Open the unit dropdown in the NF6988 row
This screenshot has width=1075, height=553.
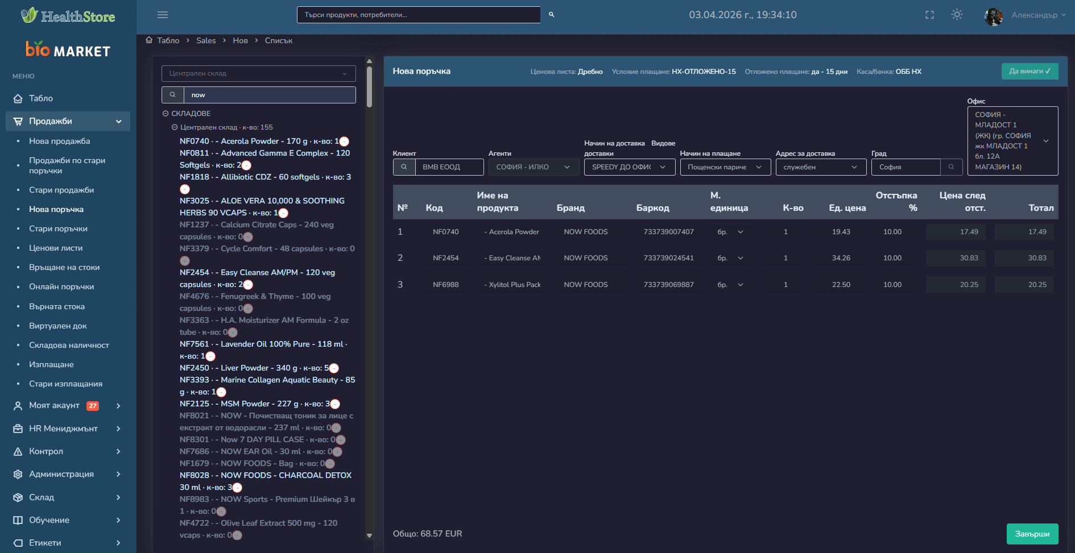(x=730, y=285)
